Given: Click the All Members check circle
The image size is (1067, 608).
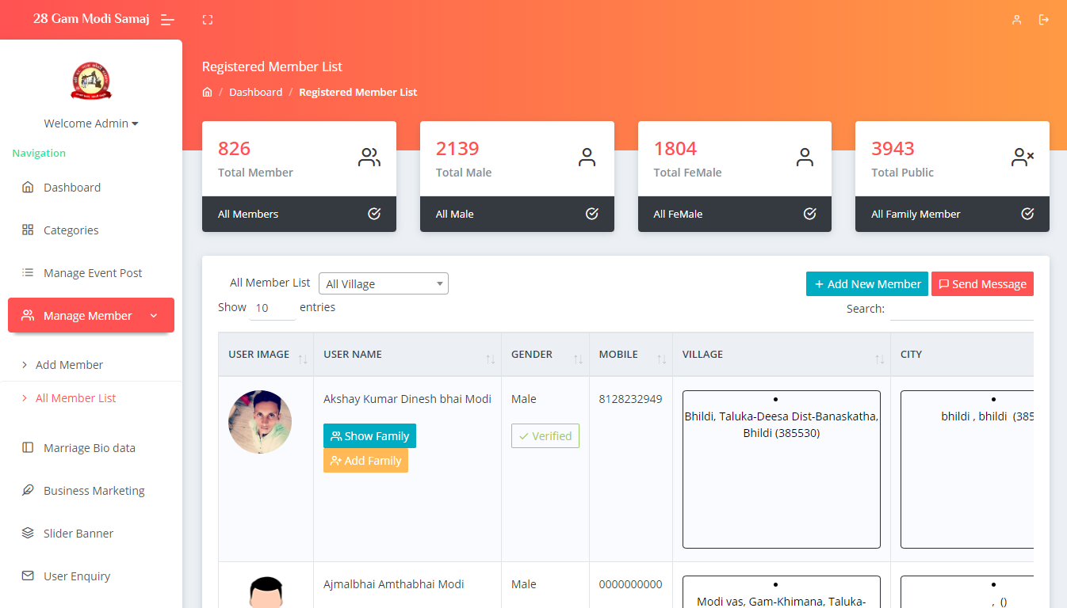Looking at the screenshot, I should (374, 214).
